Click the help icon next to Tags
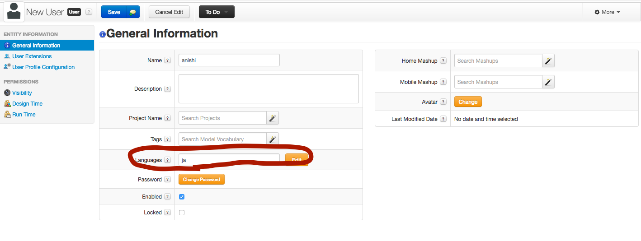Viewport: 641px width, 241px height. tap(167, 139)
